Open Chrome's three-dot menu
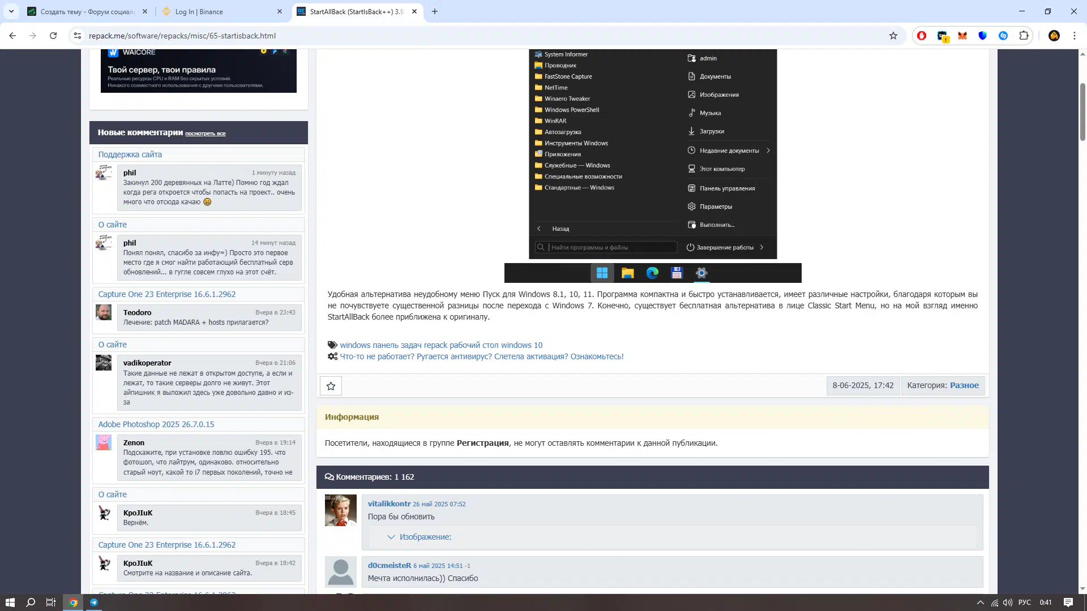 1075,36
